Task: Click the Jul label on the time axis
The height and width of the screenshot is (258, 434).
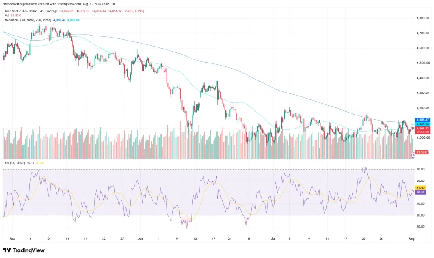Action: point(273,239)
